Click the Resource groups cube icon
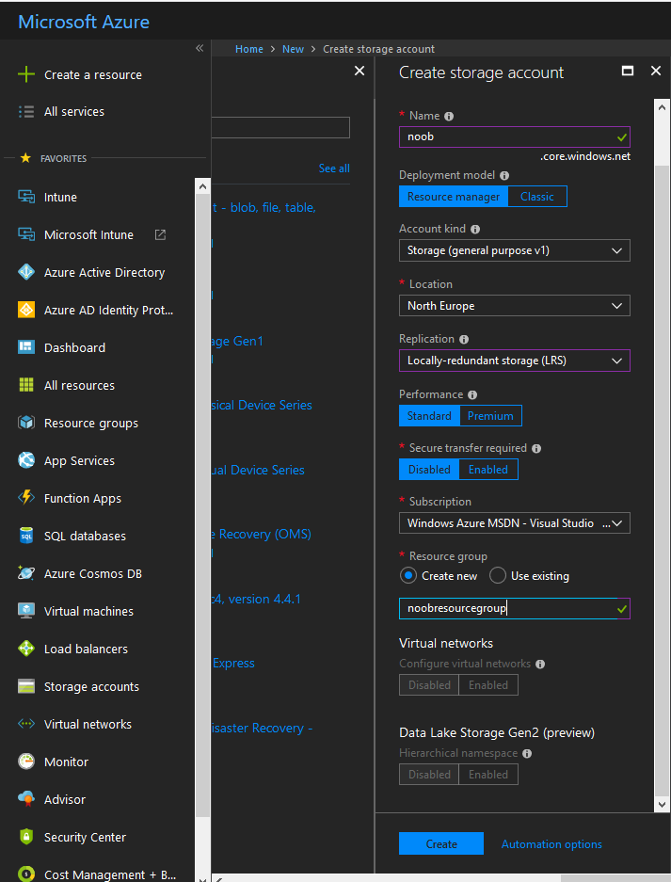Viewport: 671px width, 882px height. pyautogui.click(x=25, y=423)
